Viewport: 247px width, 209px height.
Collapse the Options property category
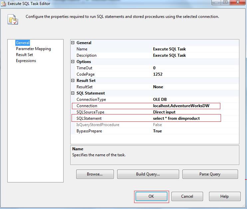tap(73, 62)
